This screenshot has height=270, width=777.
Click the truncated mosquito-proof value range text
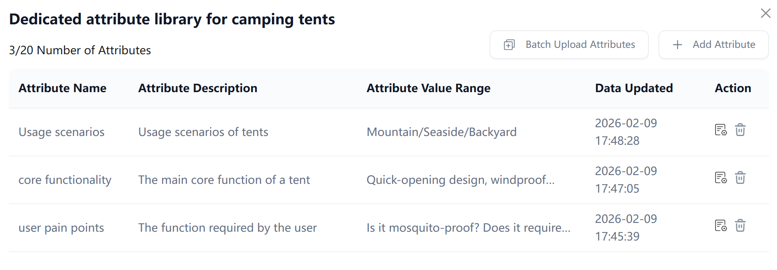[x=468, y=228]
